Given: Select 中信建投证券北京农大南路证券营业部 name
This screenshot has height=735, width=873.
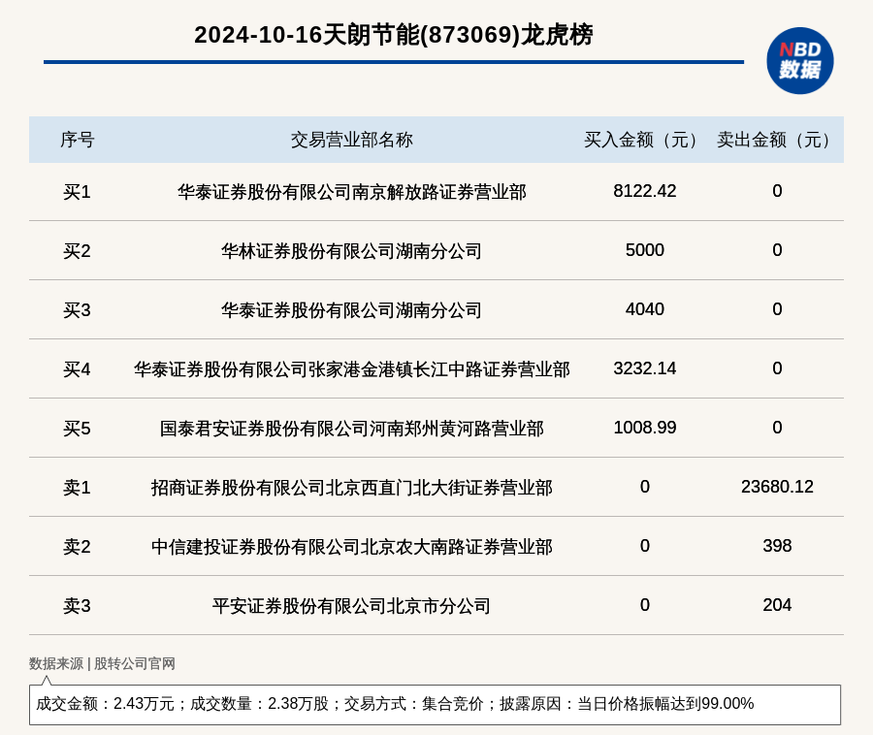Looking at the screenshot, I should 352,547.
